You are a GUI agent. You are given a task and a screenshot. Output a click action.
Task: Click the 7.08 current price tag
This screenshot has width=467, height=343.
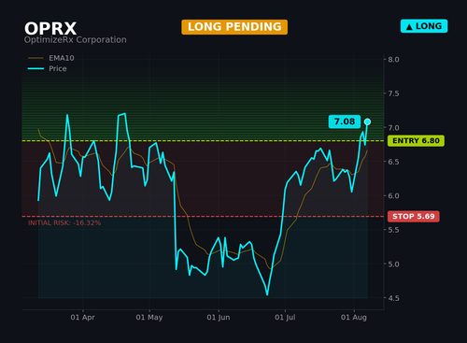pyautogui.click(x=345, y=121)
